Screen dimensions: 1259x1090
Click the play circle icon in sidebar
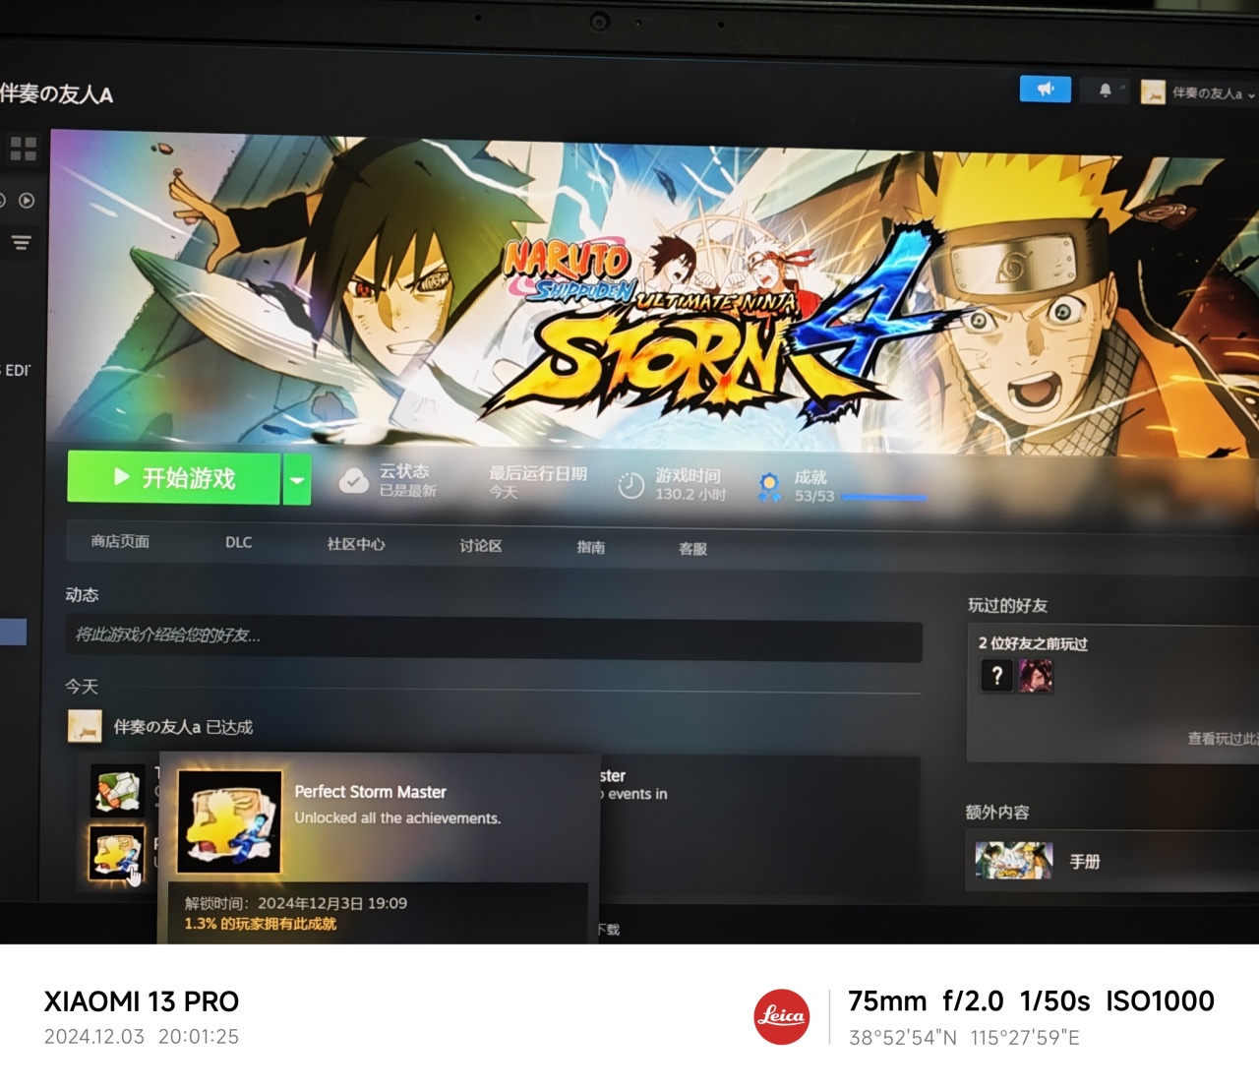[x=27, y=201]
